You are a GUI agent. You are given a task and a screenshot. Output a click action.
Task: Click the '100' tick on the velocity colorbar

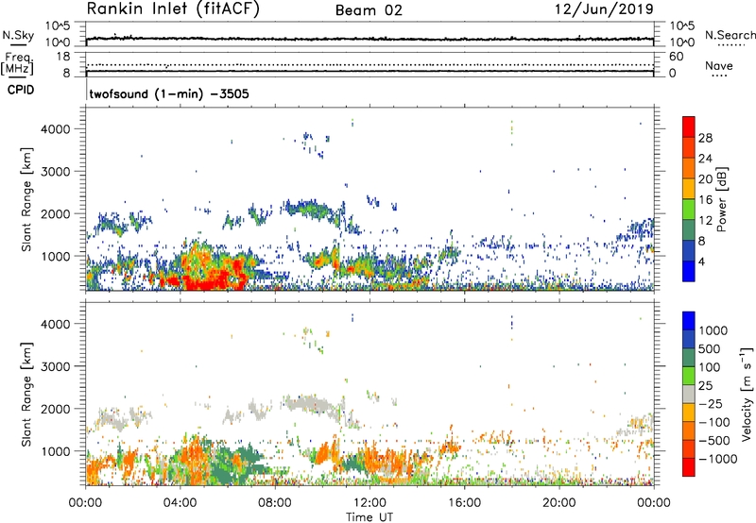coord(710,367)
